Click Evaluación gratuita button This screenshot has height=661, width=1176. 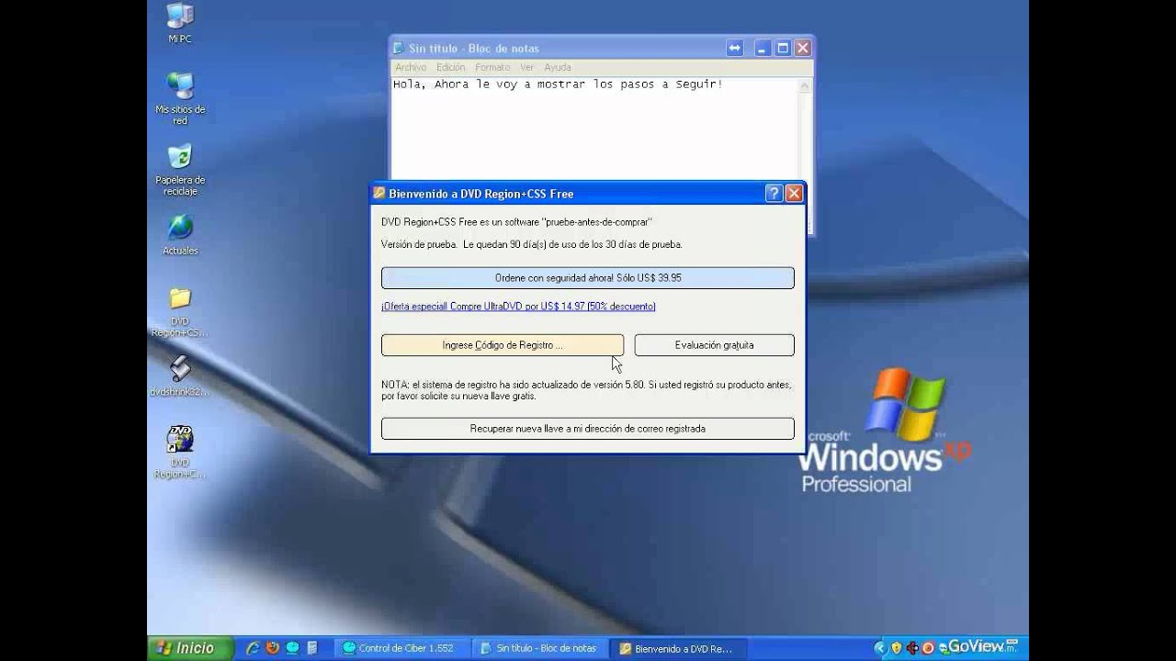point(714,345)
